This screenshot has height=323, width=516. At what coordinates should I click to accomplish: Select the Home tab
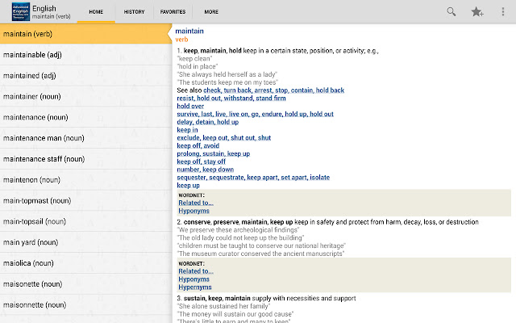click(x=96, y=12)
